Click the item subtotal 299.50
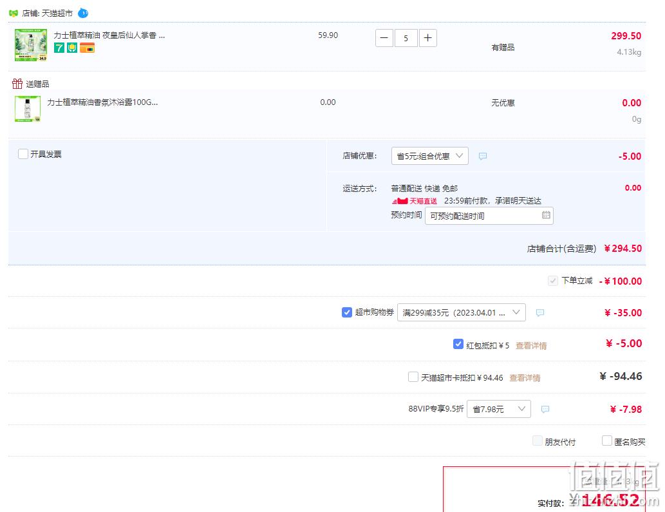665x512 pixels. click(626, 36)
